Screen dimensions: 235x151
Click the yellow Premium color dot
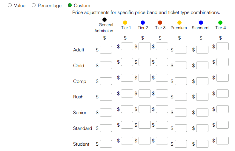pyautogui.click(x=179, y=23)
